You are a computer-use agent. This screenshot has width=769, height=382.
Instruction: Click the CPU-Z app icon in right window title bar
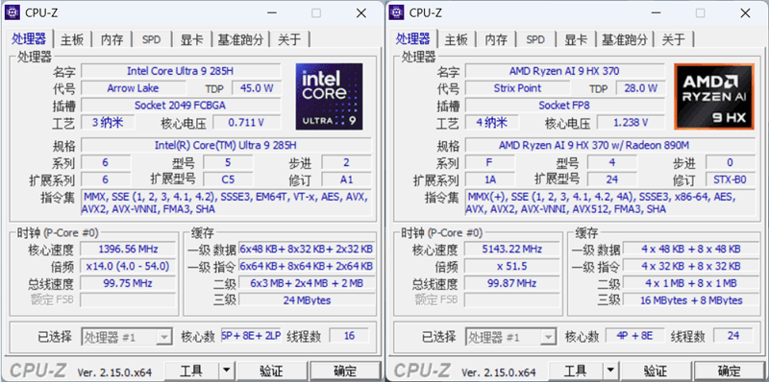click(397, 13)
